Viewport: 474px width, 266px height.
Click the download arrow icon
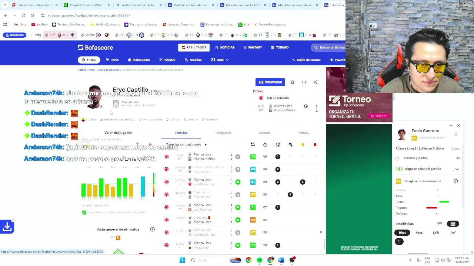(x=7, y=226)
